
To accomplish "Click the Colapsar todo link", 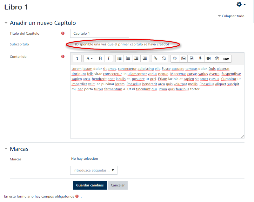I will (x=231, y=16).
